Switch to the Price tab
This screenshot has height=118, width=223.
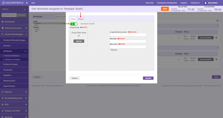[73, 19]
